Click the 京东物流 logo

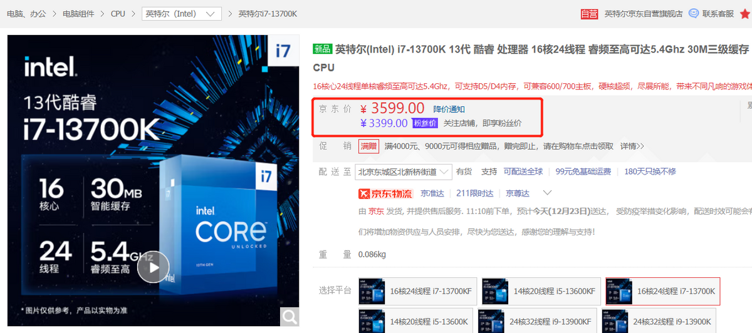(x=385, y=193)
